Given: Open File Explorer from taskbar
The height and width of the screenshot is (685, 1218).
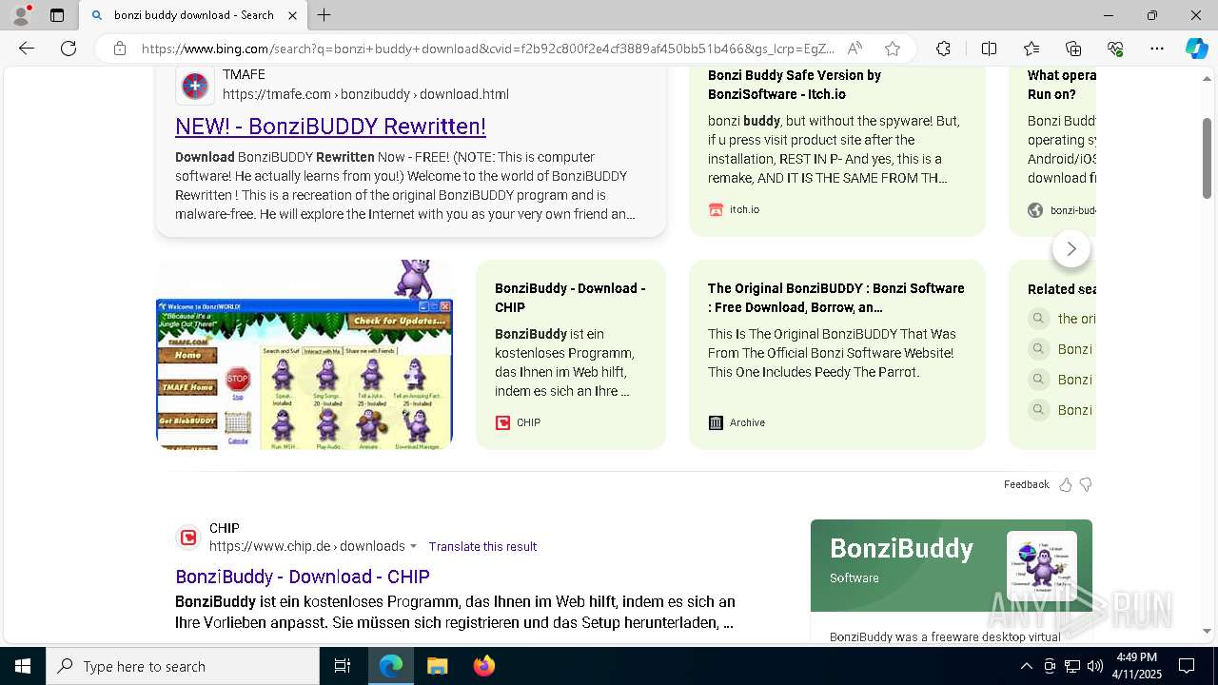Looking at the screenshot, I should 437,666.
